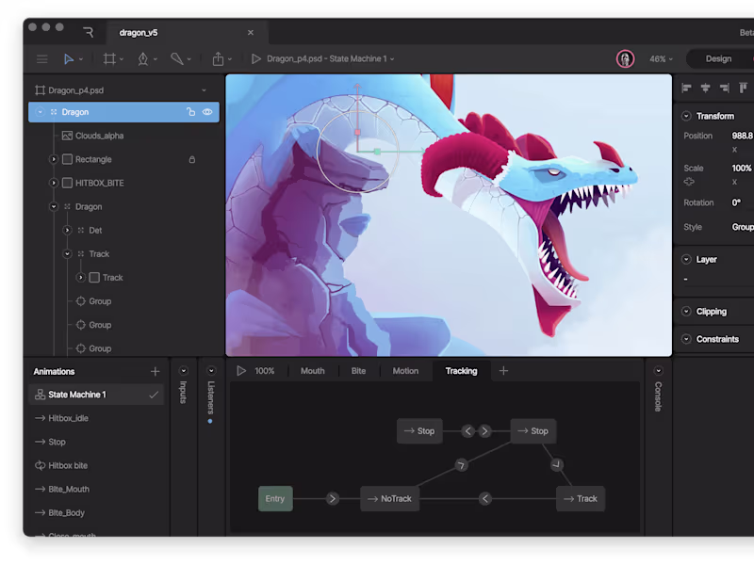Add a new animation with plus icon

[x=156, y=372]
